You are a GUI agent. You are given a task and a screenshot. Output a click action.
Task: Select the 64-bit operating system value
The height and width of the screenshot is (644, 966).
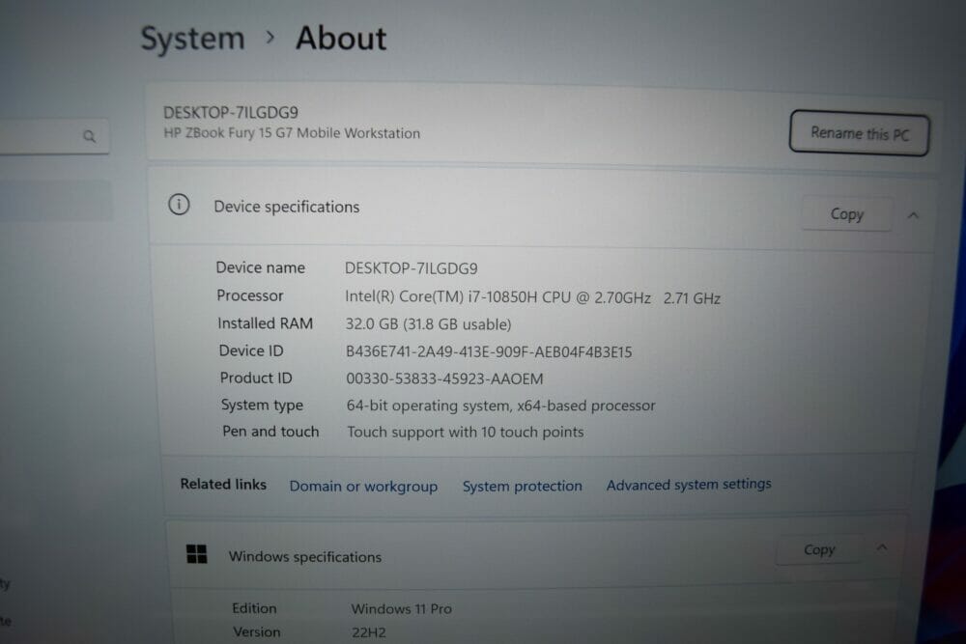500,406
